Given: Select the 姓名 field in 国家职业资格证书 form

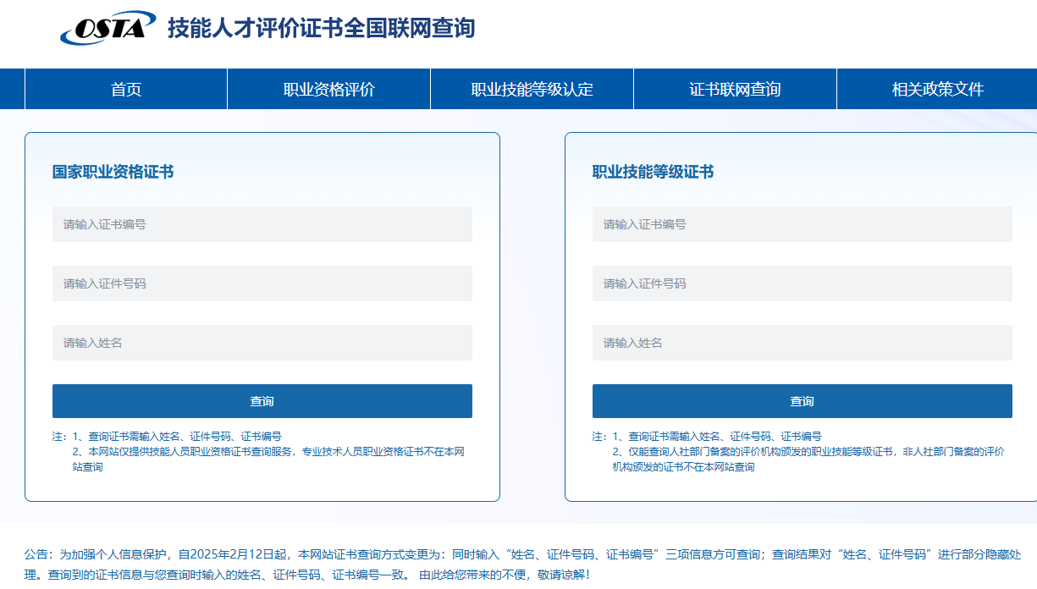Looking at the screenshot, I should (262, 343).
